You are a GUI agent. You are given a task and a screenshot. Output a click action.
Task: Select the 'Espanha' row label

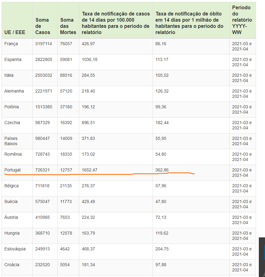[x=13, y=60]
